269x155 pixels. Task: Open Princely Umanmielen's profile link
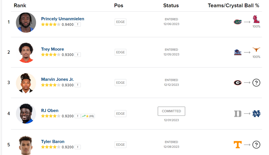click(62, 19)
